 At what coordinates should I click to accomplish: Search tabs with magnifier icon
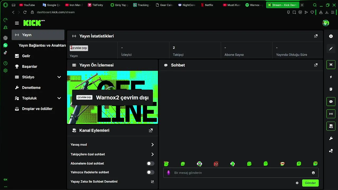(x=315, y=5)
